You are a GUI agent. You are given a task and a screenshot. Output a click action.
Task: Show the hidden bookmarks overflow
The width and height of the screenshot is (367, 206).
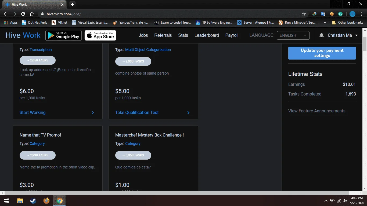click(x=325, y=23)
